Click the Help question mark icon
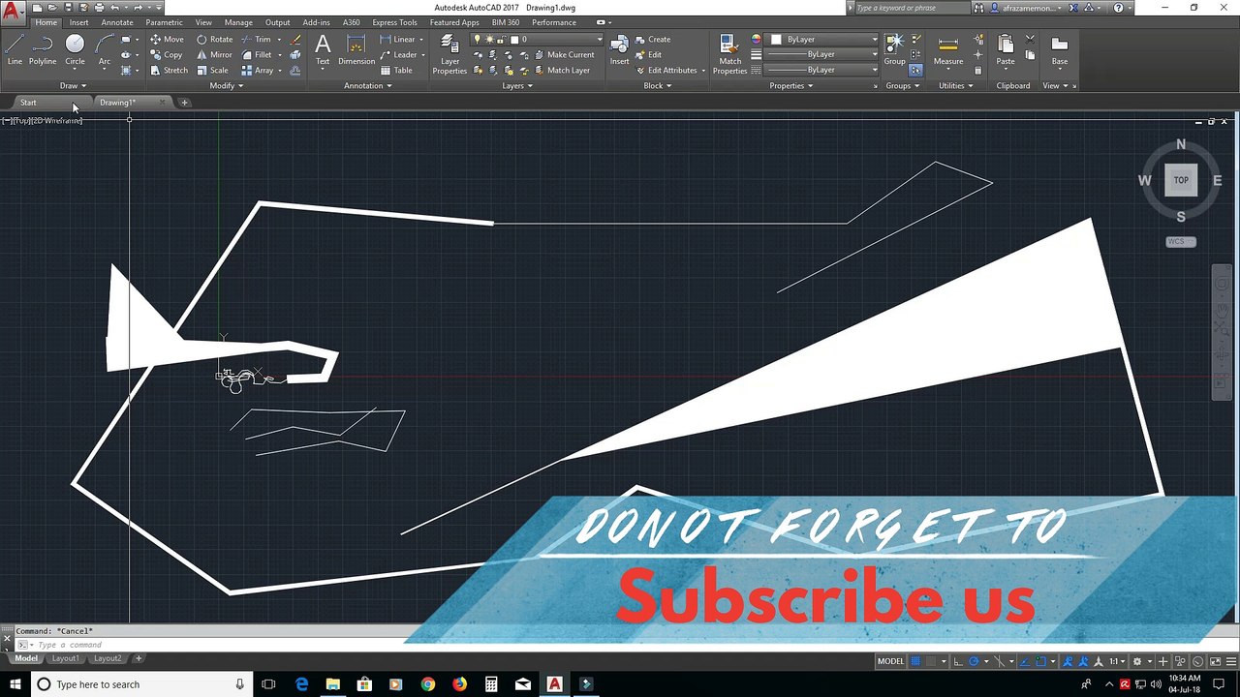Image resolution: width=1240 pixels, height=697 pixels. click(1120, 8)
